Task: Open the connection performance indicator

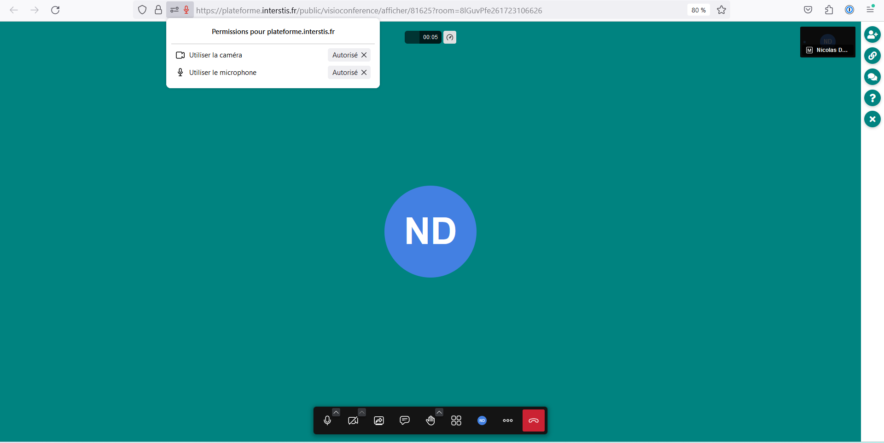Action: (x=450, y=37)
